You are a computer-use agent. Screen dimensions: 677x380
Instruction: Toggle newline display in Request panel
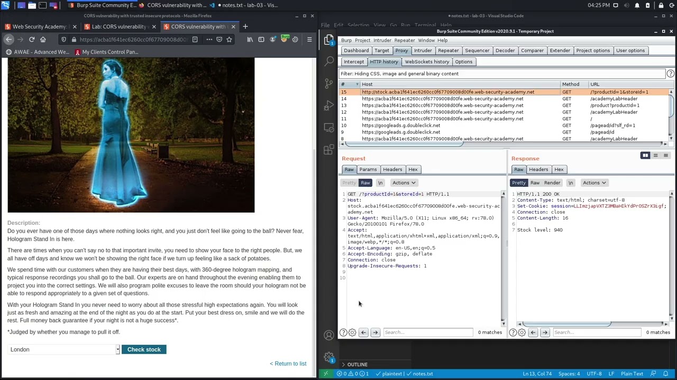[380, 183]
